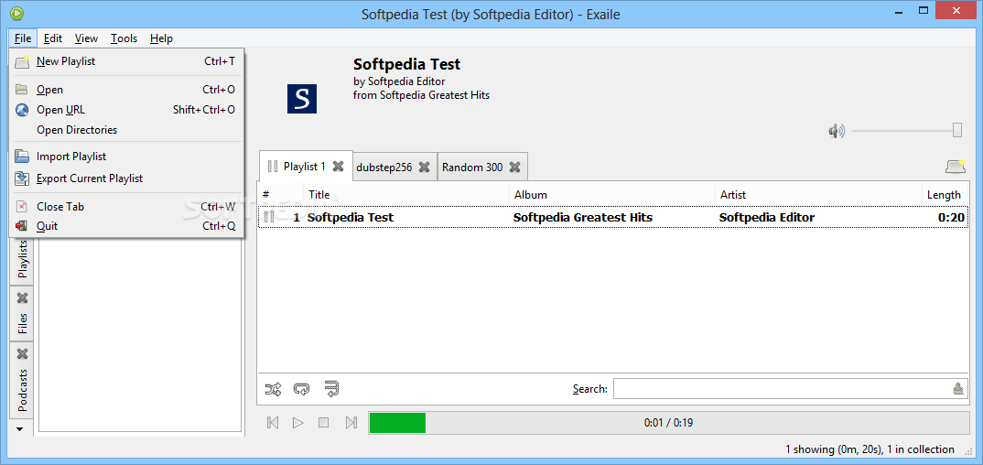
Task: Sort by Title column header
Action: pyautogui.click(x=406, y=195)
